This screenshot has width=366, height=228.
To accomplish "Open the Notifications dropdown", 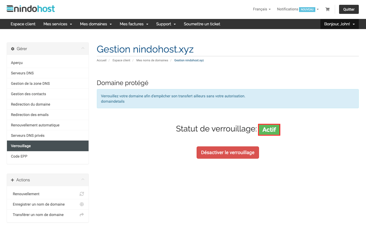I will point(298,9).
